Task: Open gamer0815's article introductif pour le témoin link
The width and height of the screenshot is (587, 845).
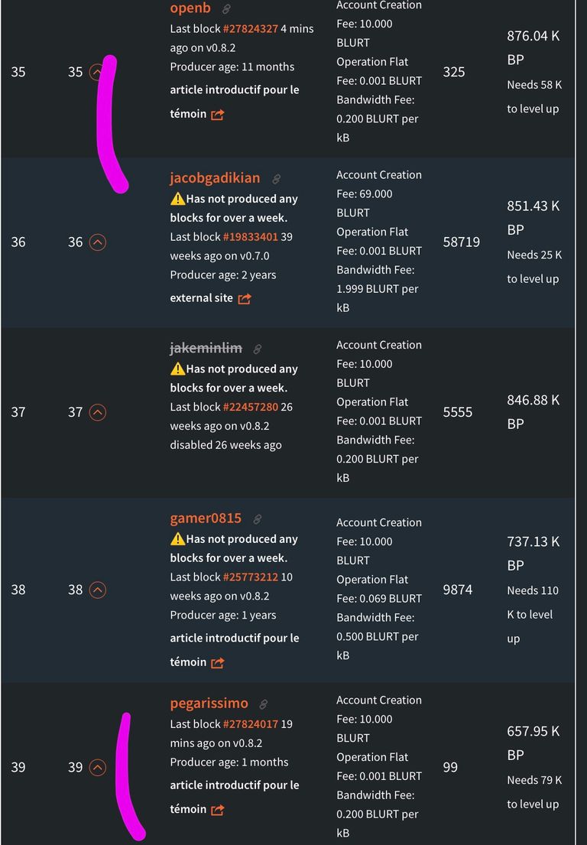Action: point(234,650)
